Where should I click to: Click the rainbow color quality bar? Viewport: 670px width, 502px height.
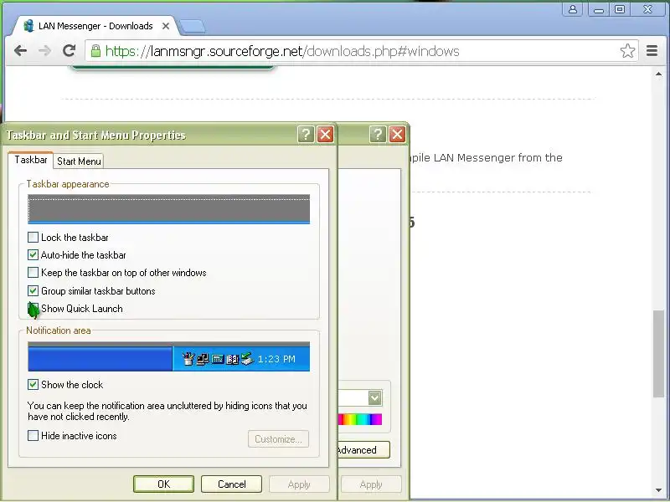click(x=360, y=419)
